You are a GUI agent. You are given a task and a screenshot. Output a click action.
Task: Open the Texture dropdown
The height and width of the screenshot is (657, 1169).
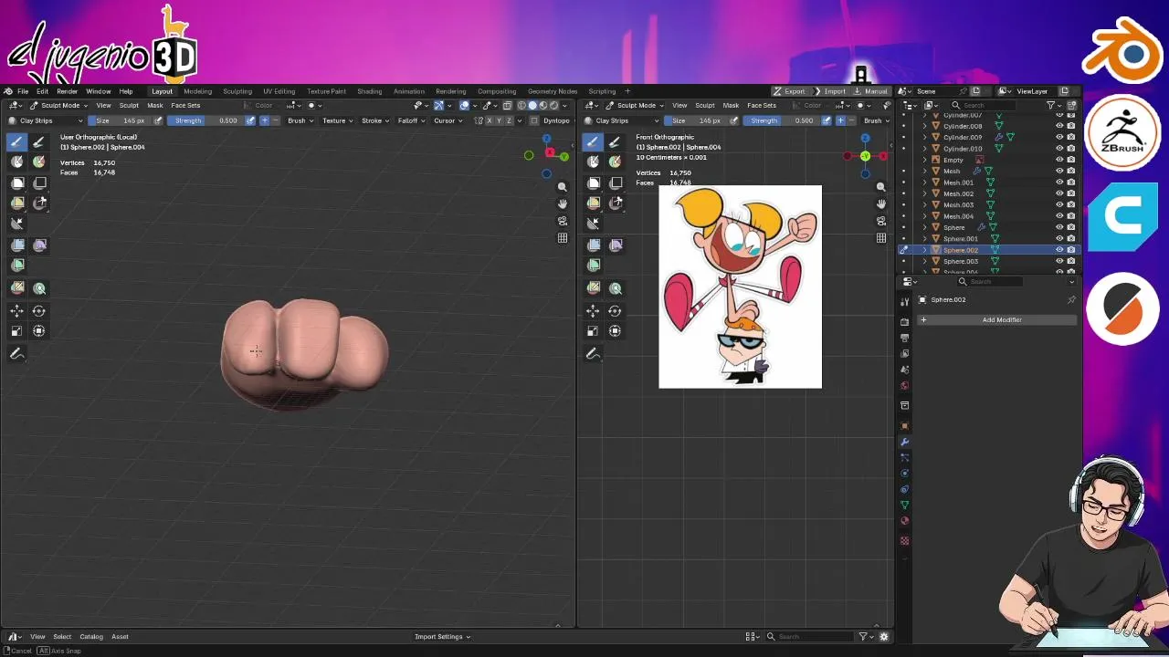337,120
